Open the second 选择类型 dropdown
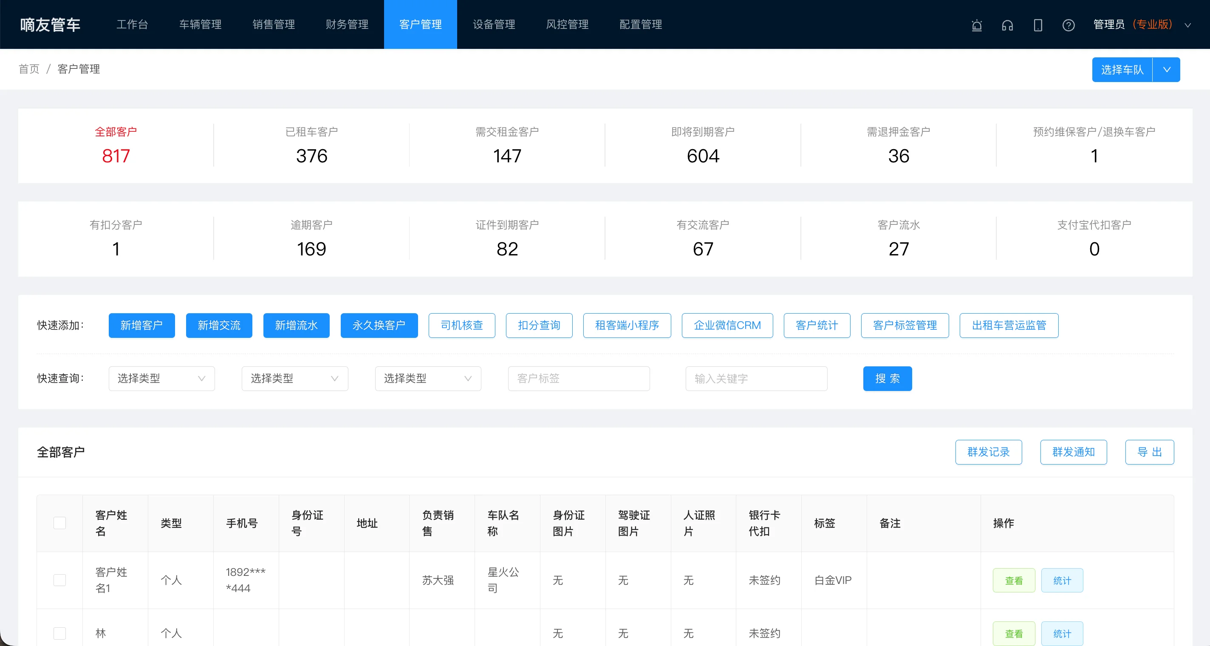This screenshot has height=646, width=1210. pos(294,378)
